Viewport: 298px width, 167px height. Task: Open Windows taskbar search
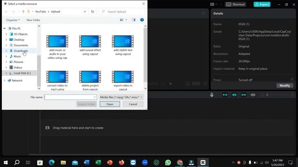pyautogui.click(x=17, y=162)
